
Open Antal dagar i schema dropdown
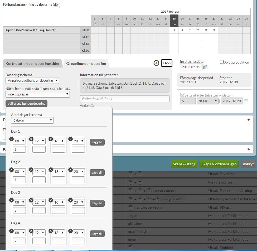tap(32, 120)
